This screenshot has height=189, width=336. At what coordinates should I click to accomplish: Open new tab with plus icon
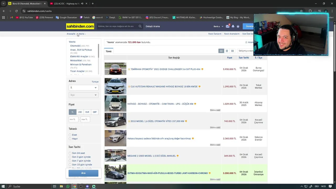click(x=93, y=4)
